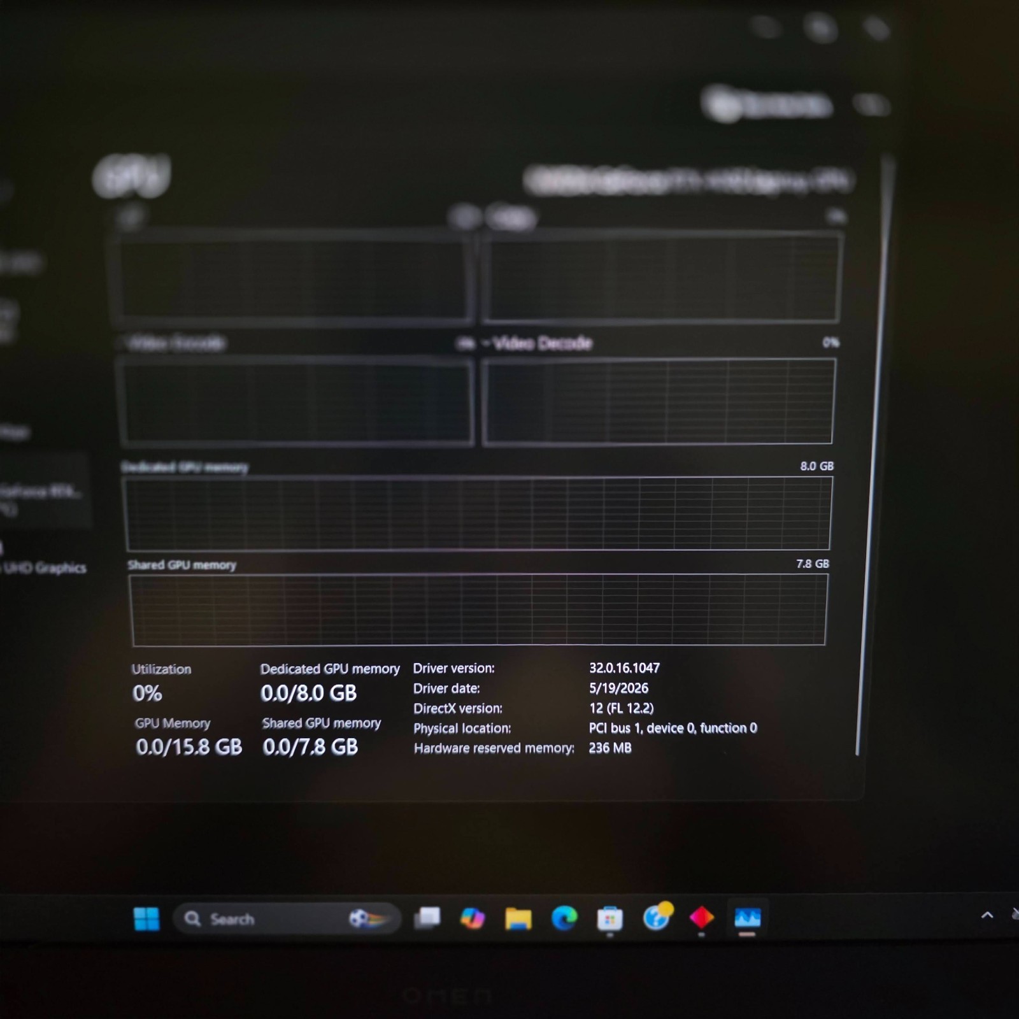Viewport: 1019px width, 1019px height.
Task: Click the 'Driver date:' label
Action: pos(447,688)
